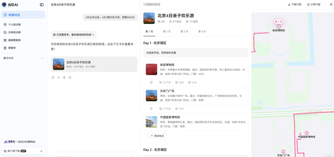Switch to the 第 2 天 tab
This screenshot has height=157, width=334.
point(167,31)
